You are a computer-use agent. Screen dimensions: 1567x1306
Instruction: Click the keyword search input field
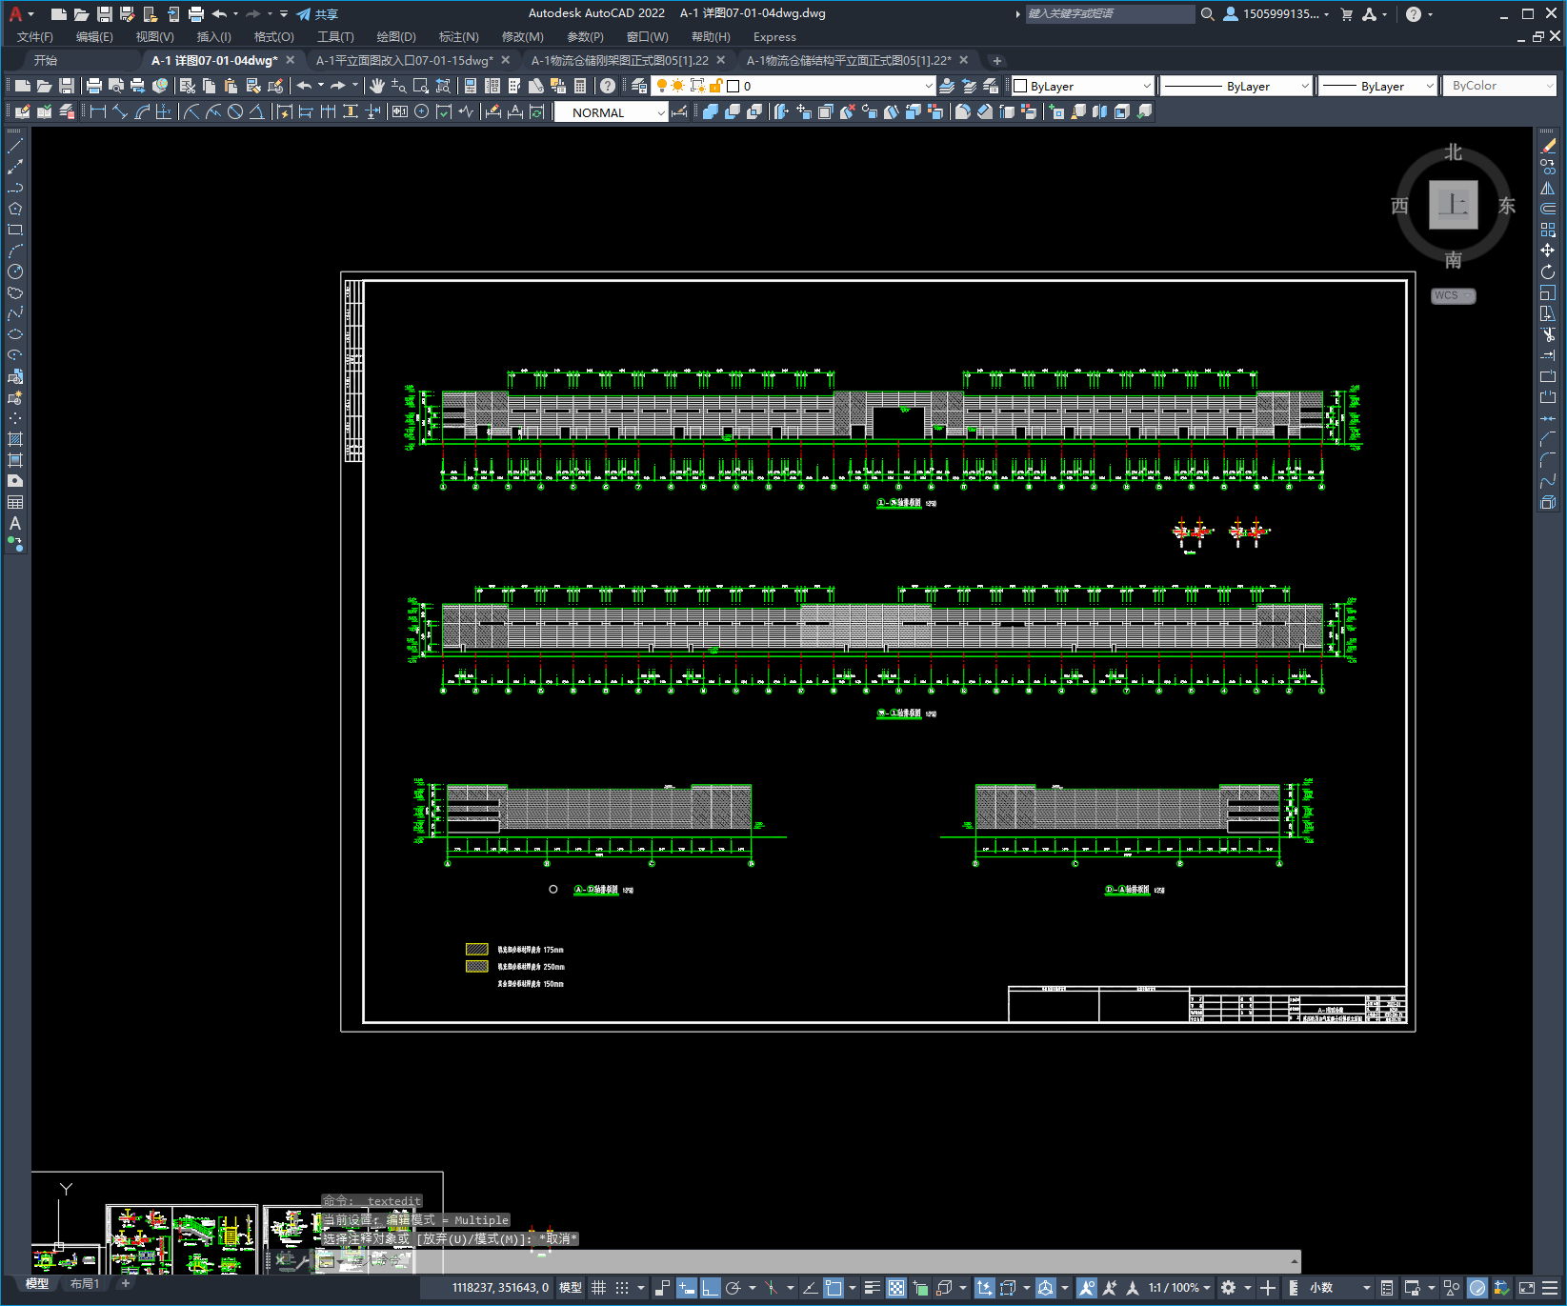point(1110,14)
